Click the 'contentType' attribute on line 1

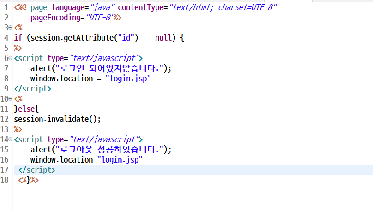pyautogui.click(x=141, y=7)
